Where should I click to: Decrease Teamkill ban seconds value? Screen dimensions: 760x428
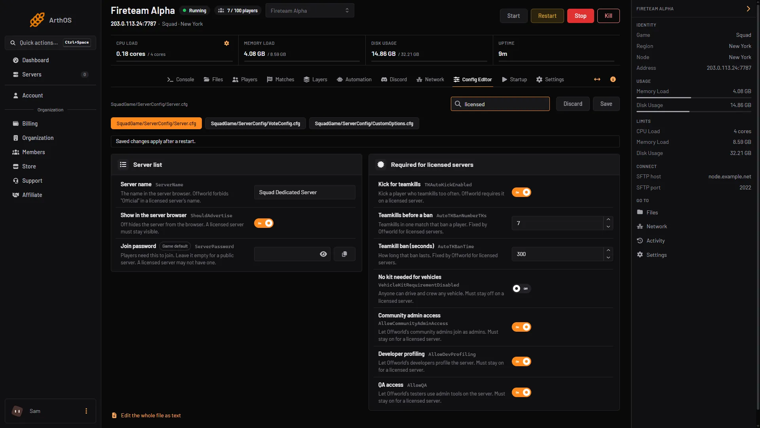pyautogui.click(x=608, y=258)
